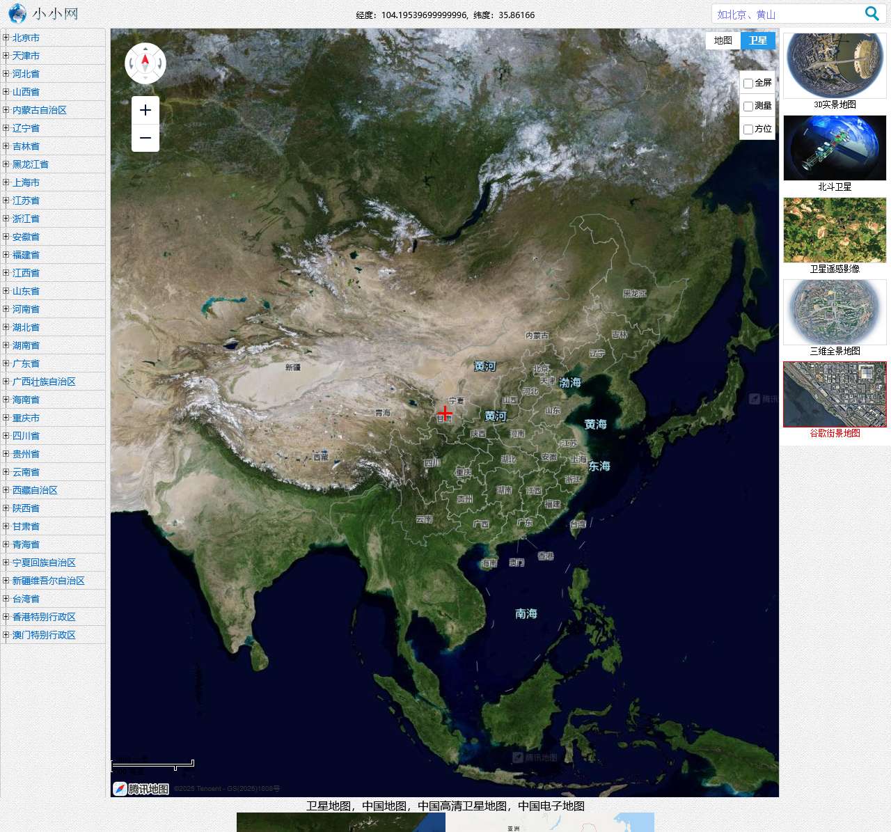
Task: Select the 卫星 satellite view tab
Action: click(x=758, y=40)
